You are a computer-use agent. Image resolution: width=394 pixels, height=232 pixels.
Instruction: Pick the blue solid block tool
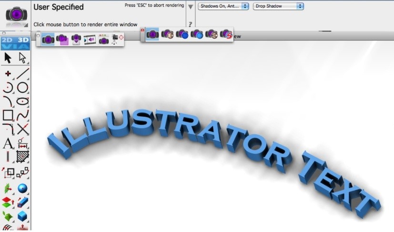[22, 216]
